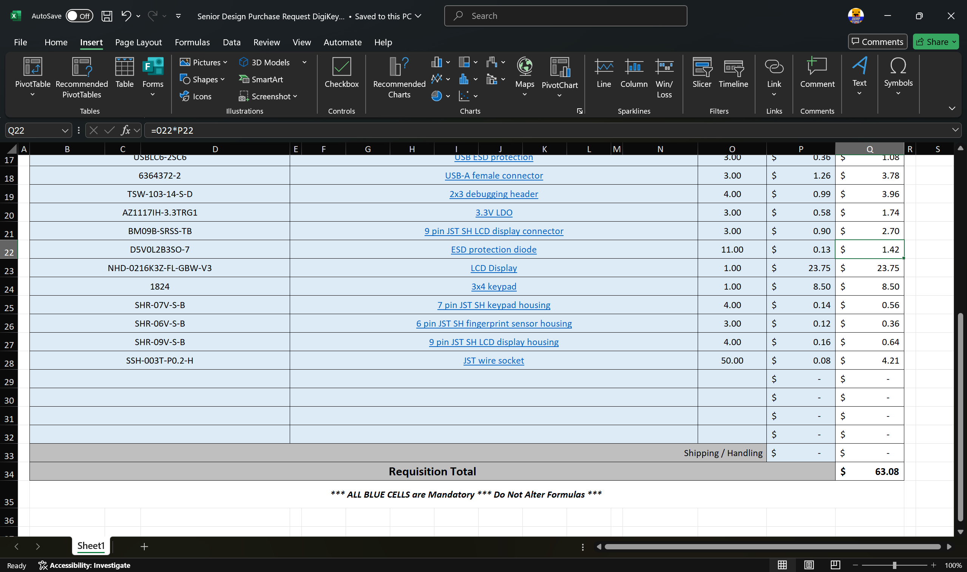This screenshot has height=572, width=967.
Task: Collapse the ribbon with chevron
Action: pos(952,109)
